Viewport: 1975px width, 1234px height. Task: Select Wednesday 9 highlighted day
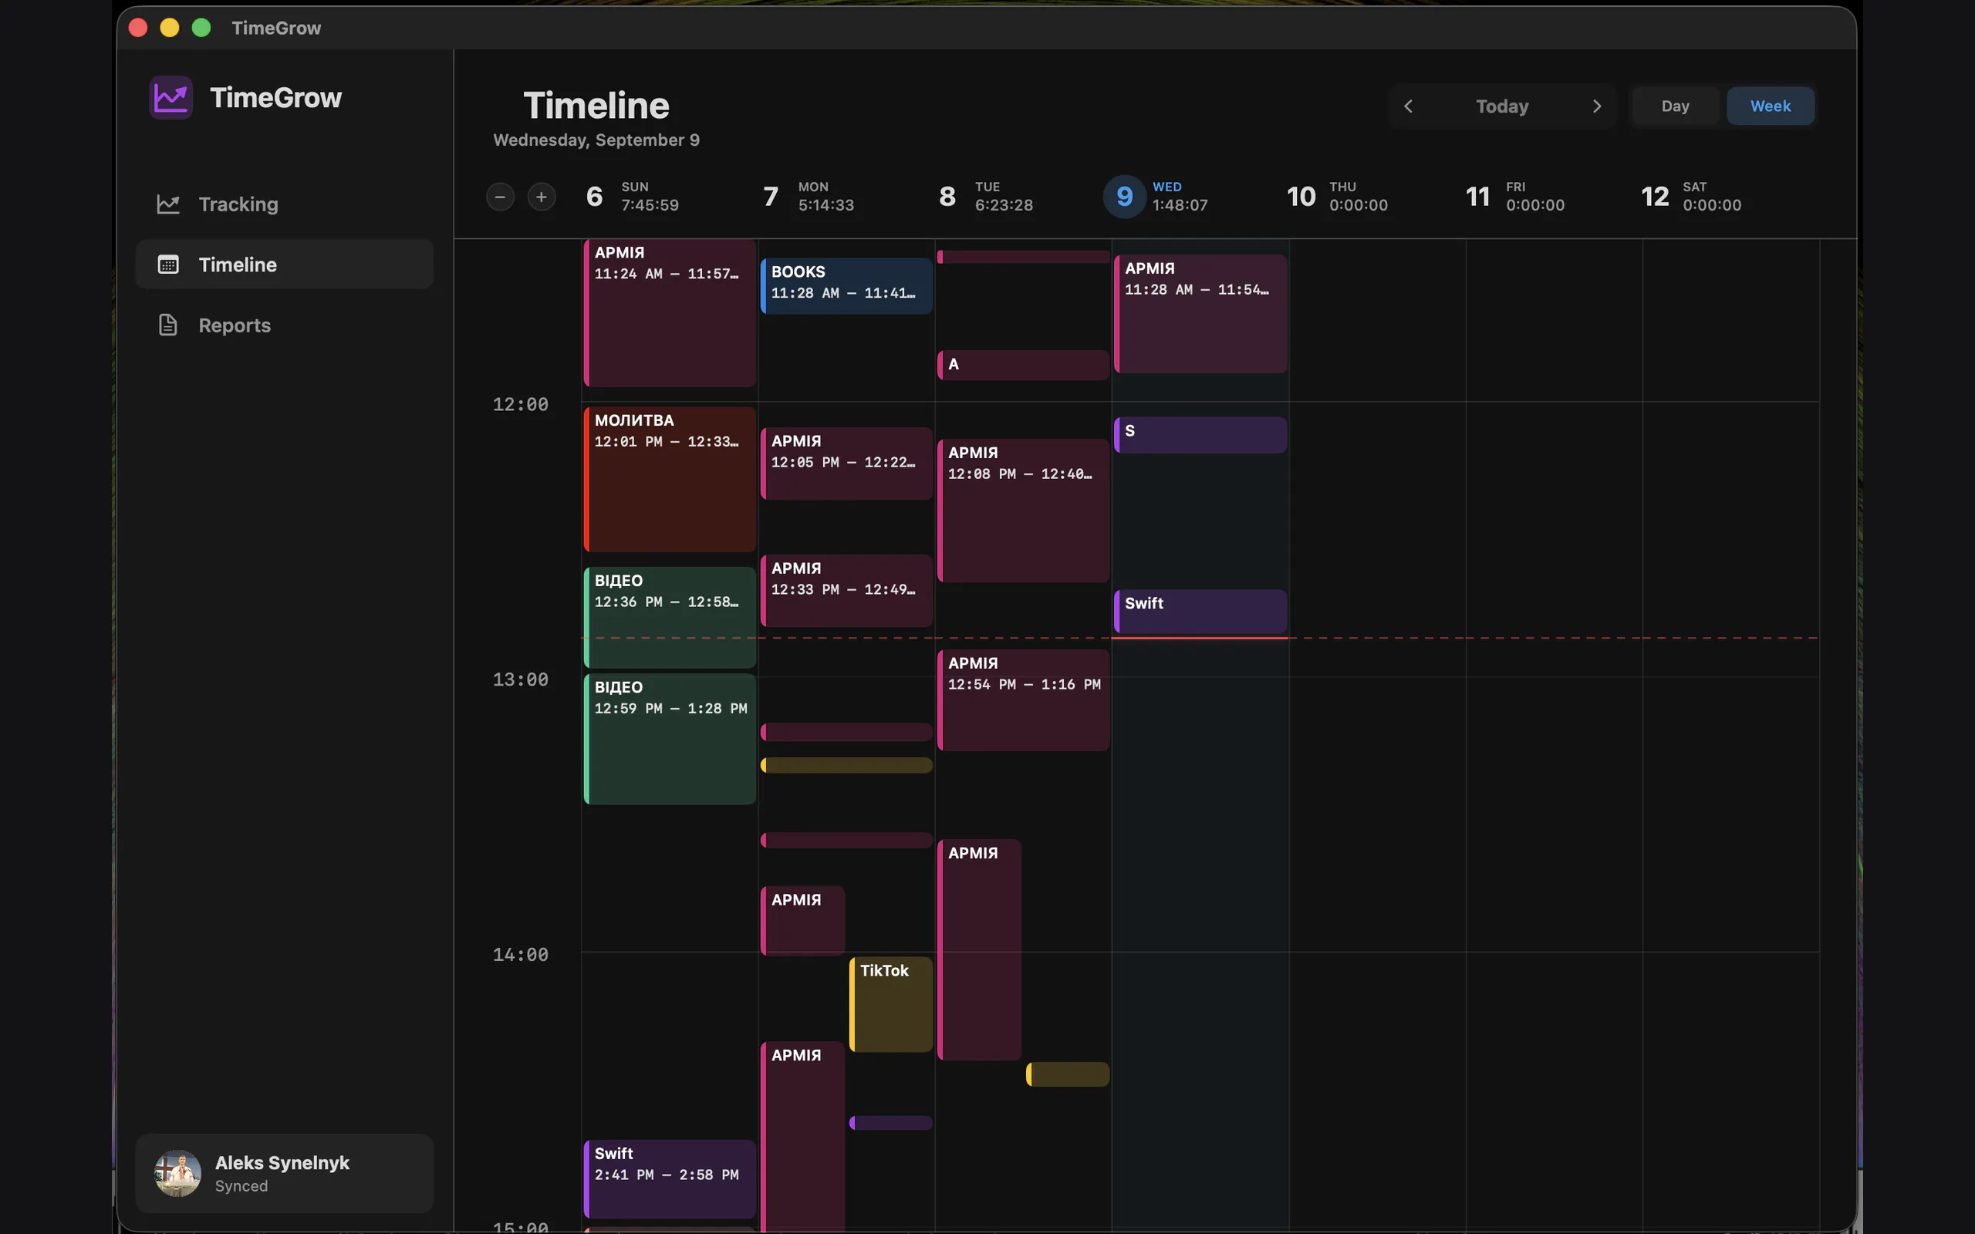1156,197
